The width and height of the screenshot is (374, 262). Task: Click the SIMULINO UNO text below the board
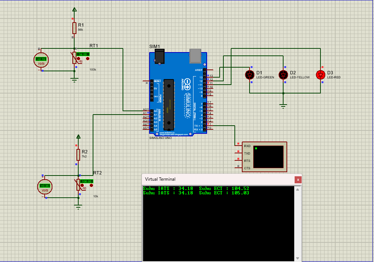pyautogui.click(x=160, y=138)
